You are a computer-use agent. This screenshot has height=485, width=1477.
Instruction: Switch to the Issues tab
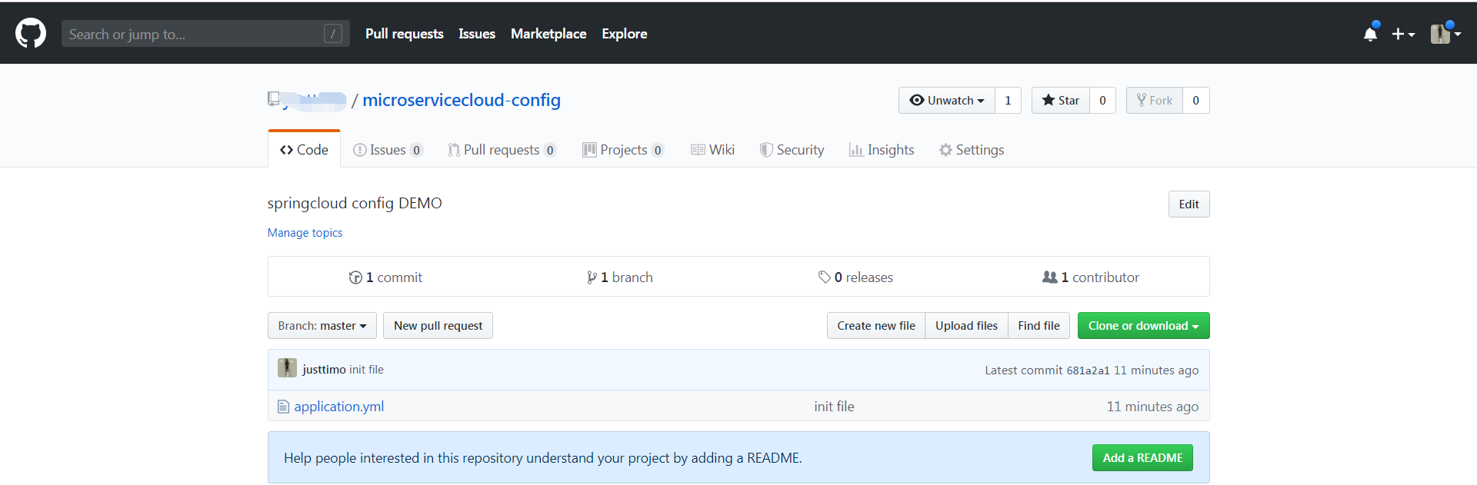tap(388, 150)
